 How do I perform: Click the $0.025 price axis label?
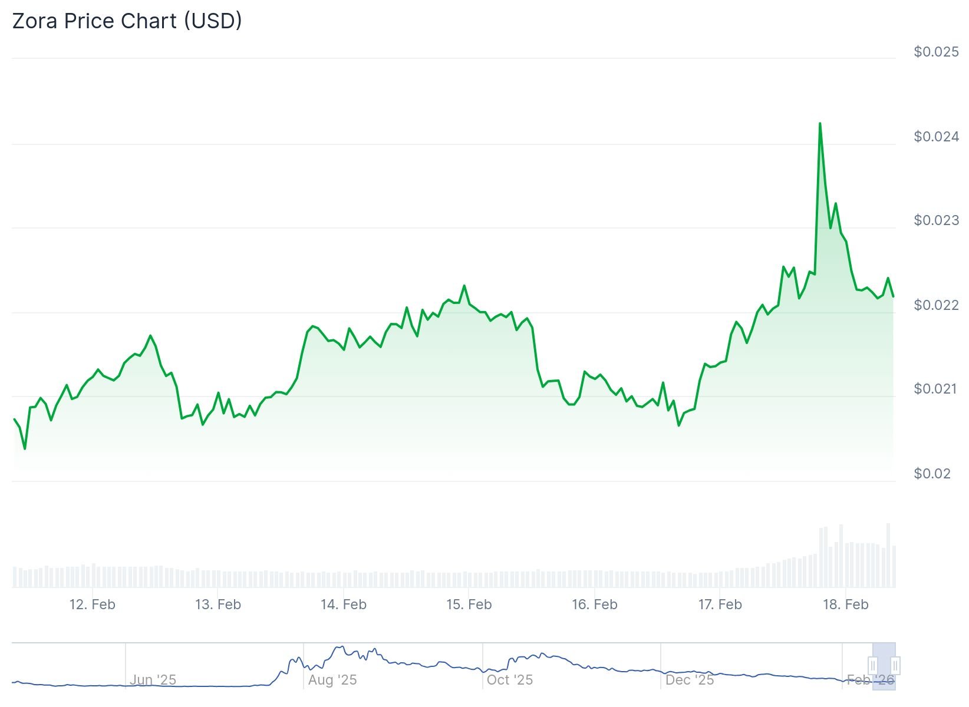coord(936,52)
